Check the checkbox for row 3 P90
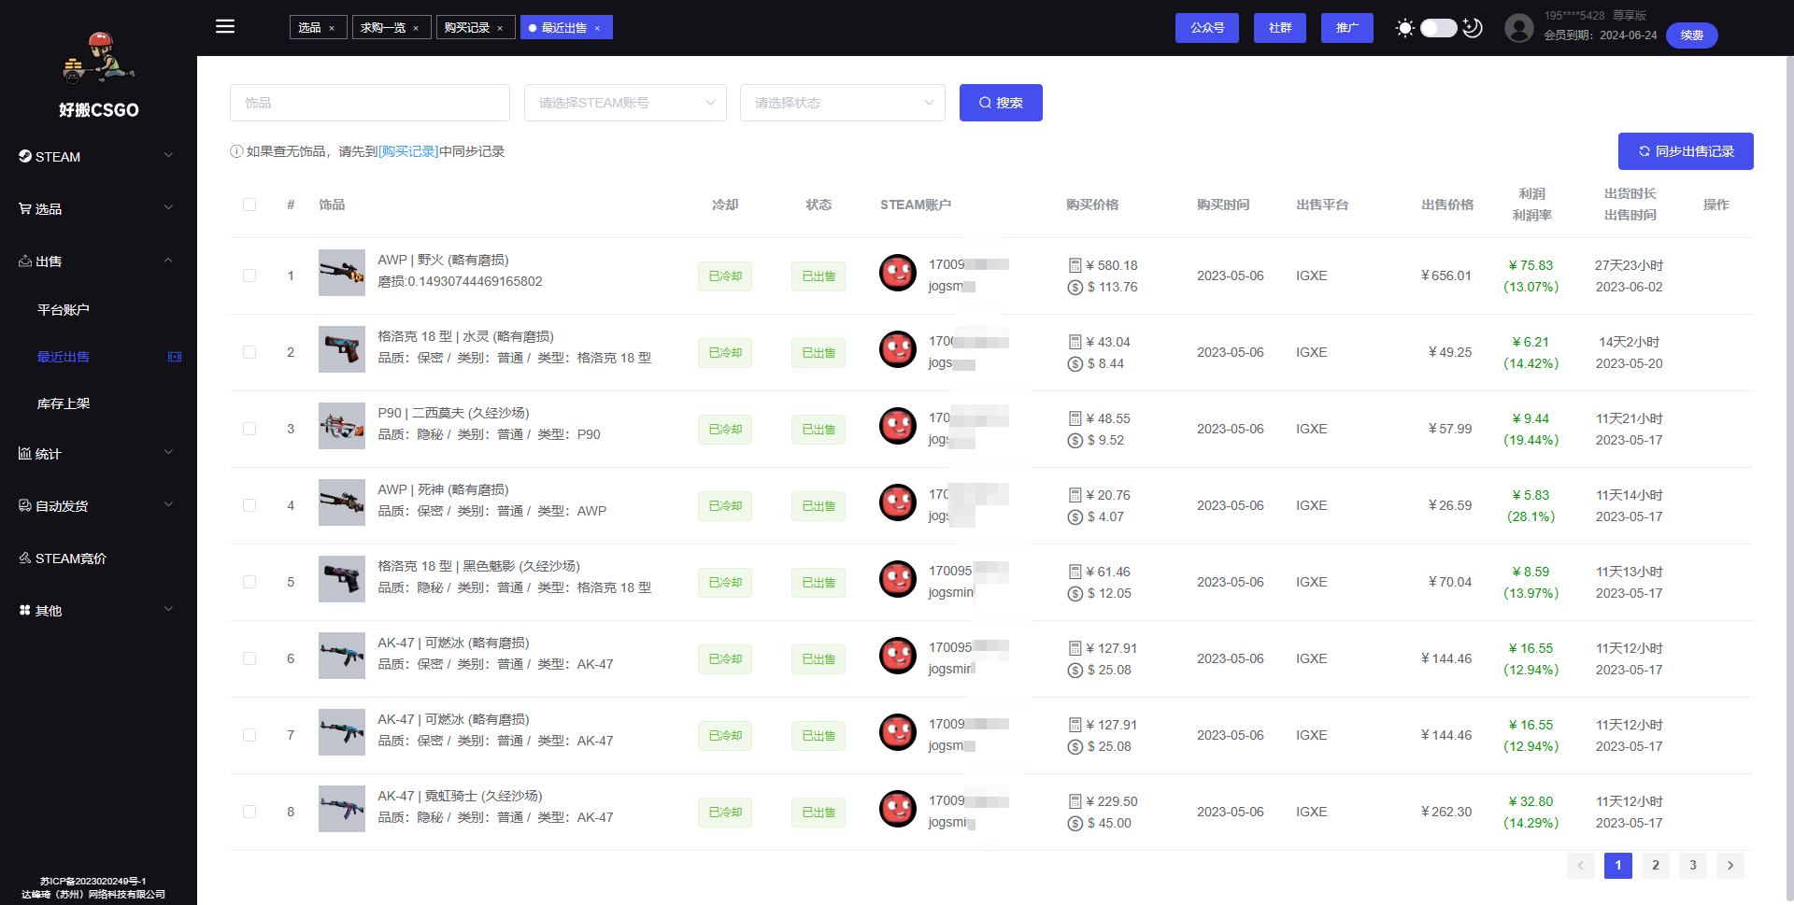The image size is (1794, 905). click(249, 429)
